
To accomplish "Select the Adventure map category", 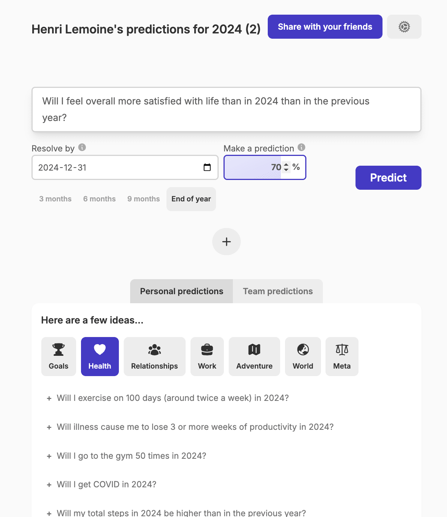I will 254,357.
